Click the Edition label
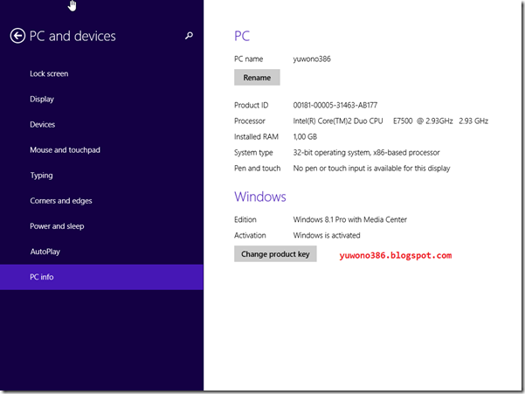The width and height of the screenshot is (525, 394). tap(245, 219)
